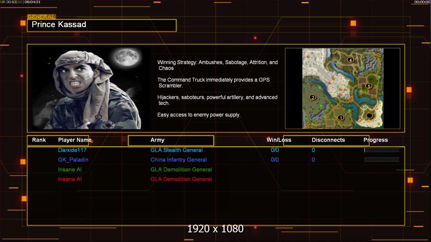Click GK_Paladin's loading progress bar

(382, 159)
